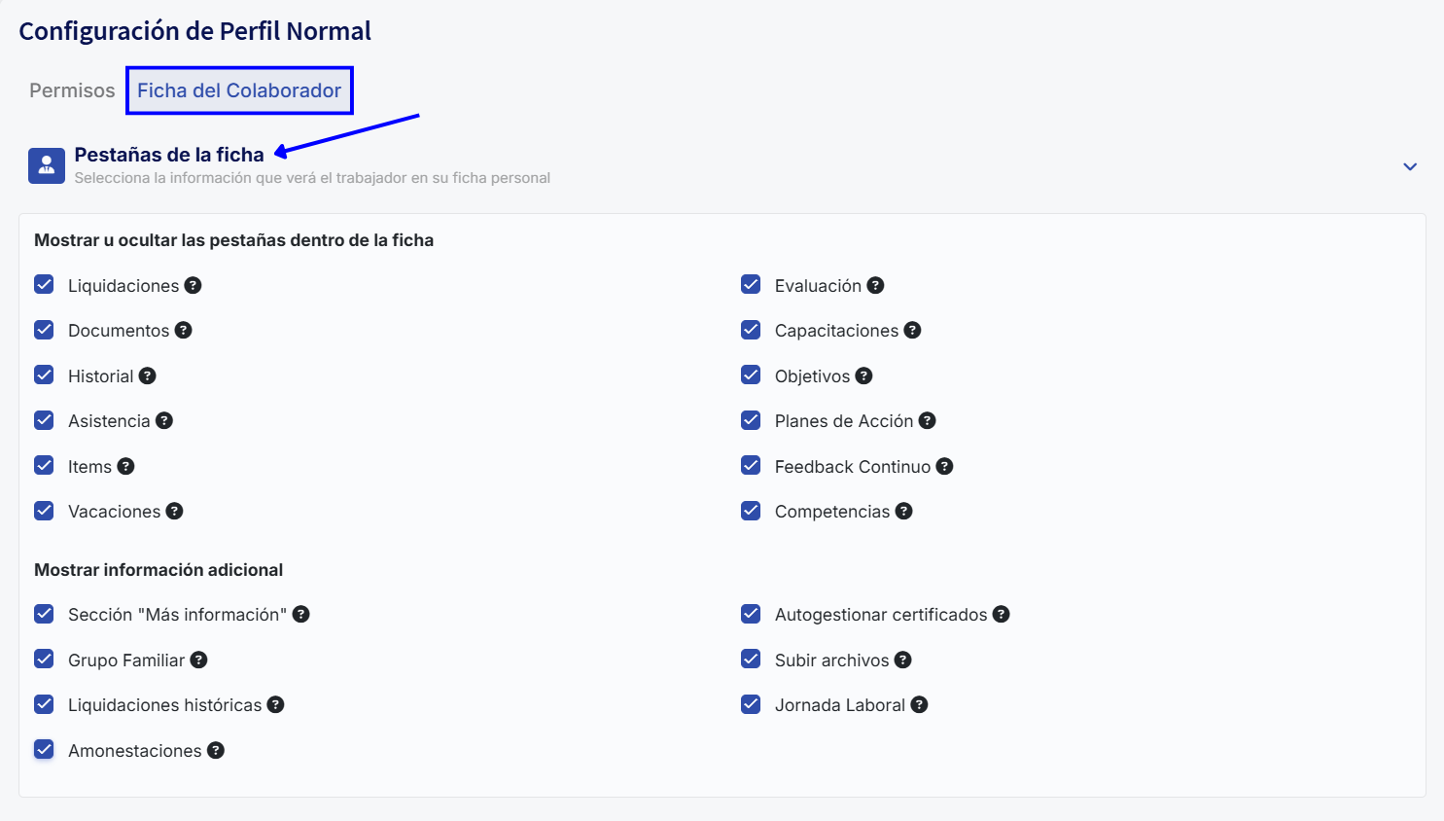1444x821 pixels.
Task: Click the Pestañas de la ficha heading
Action: pyautogui.click(x=168, y=154)
